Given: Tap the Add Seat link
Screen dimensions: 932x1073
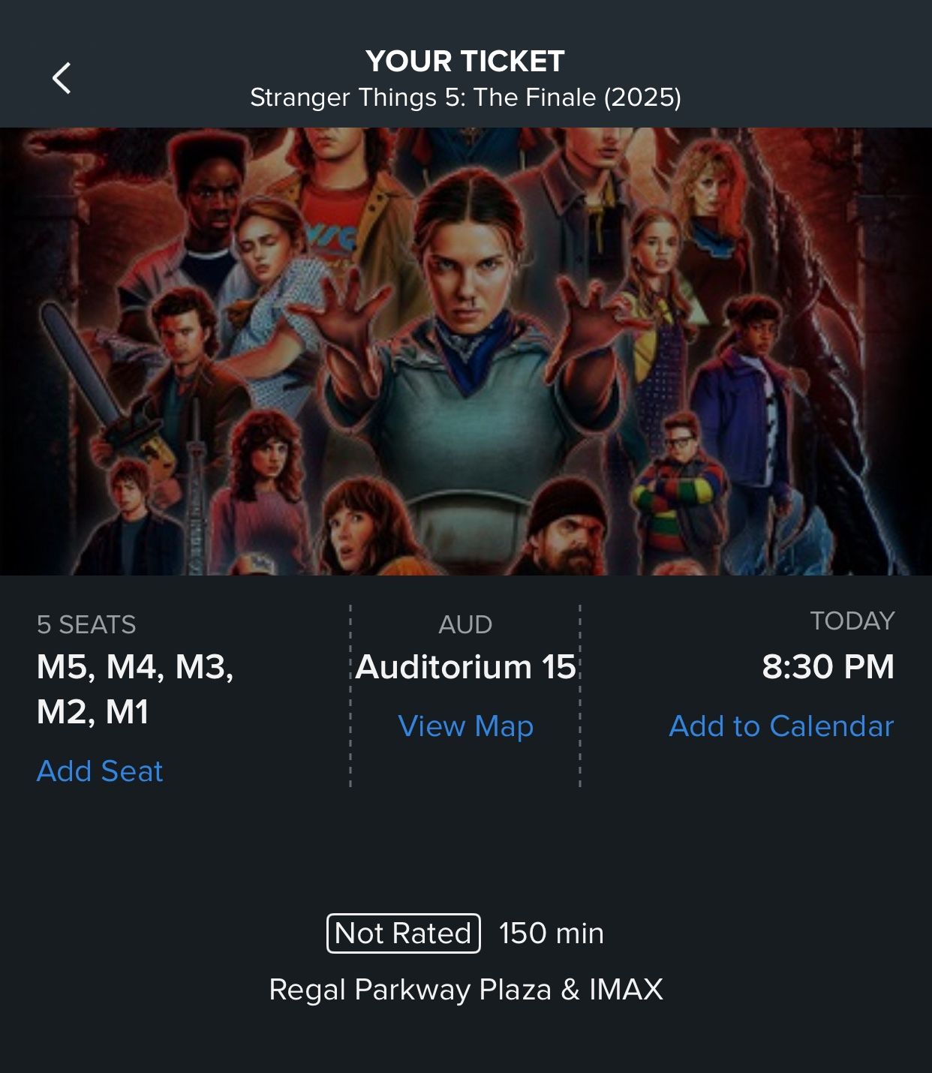Looking at the screenshot, I should click(100, 771).
